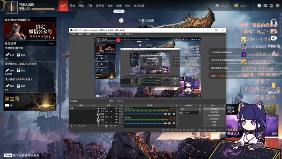Click the 聚宝阁 treasure banner thumbnail
The image size is (282, 159).
30,102
